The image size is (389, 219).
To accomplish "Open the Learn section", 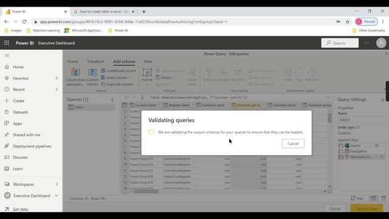I will pyautogui.click(x=18, y=169).
